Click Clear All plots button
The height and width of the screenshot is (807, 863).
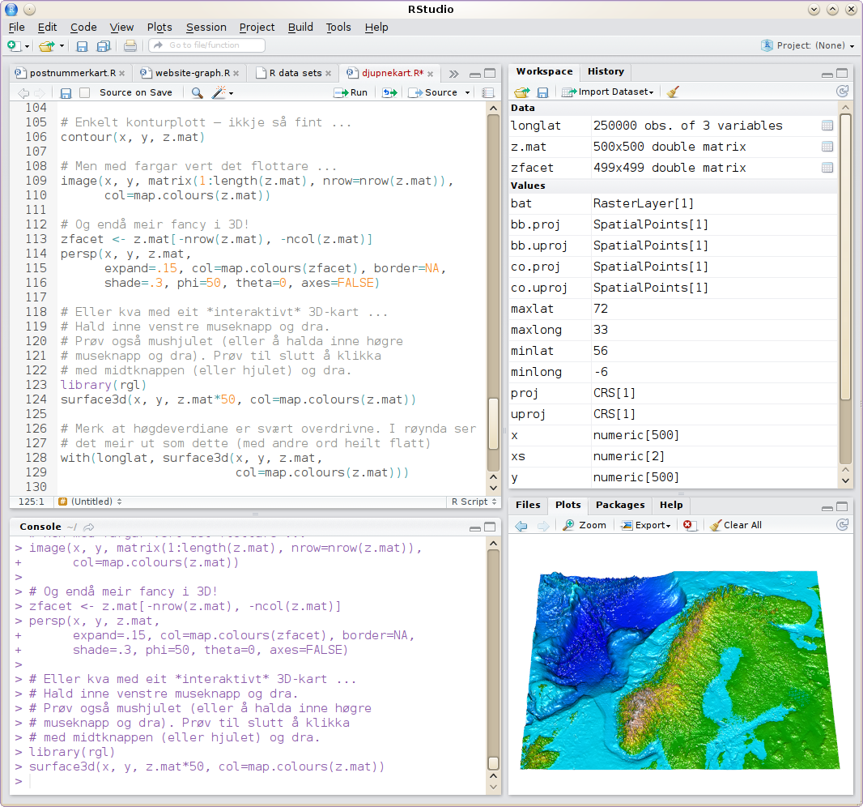click(736, 525)
